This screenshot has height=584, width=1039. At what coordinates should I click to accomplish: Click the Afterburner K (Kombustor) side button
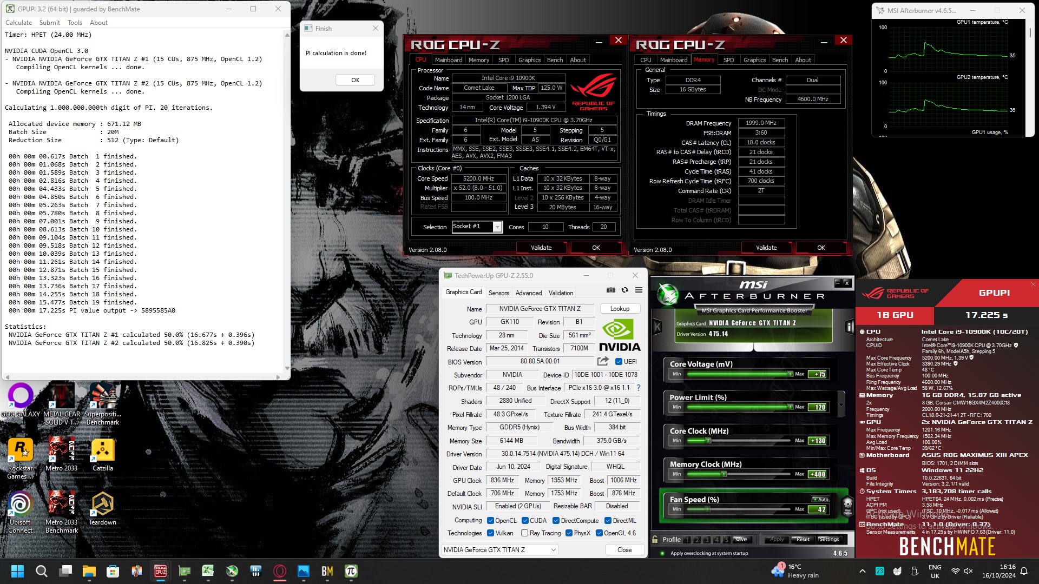[x=657, y=327]
